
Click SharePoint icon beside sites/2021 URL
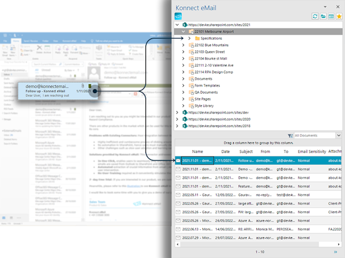click(185, 25)
